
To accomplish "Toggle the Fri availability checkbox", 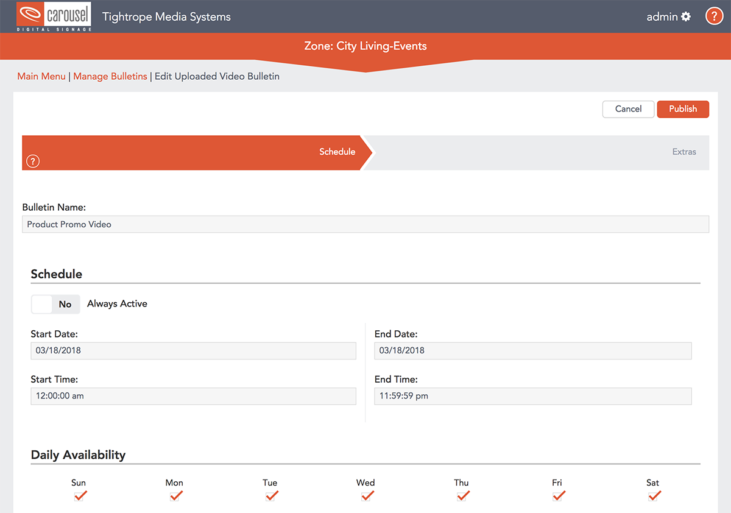I will point(557,497).
